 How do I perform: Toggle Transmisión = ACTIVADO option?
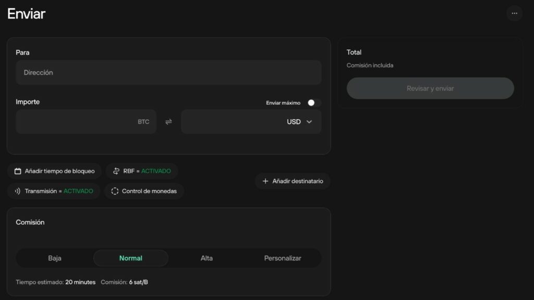pos(54,191)
